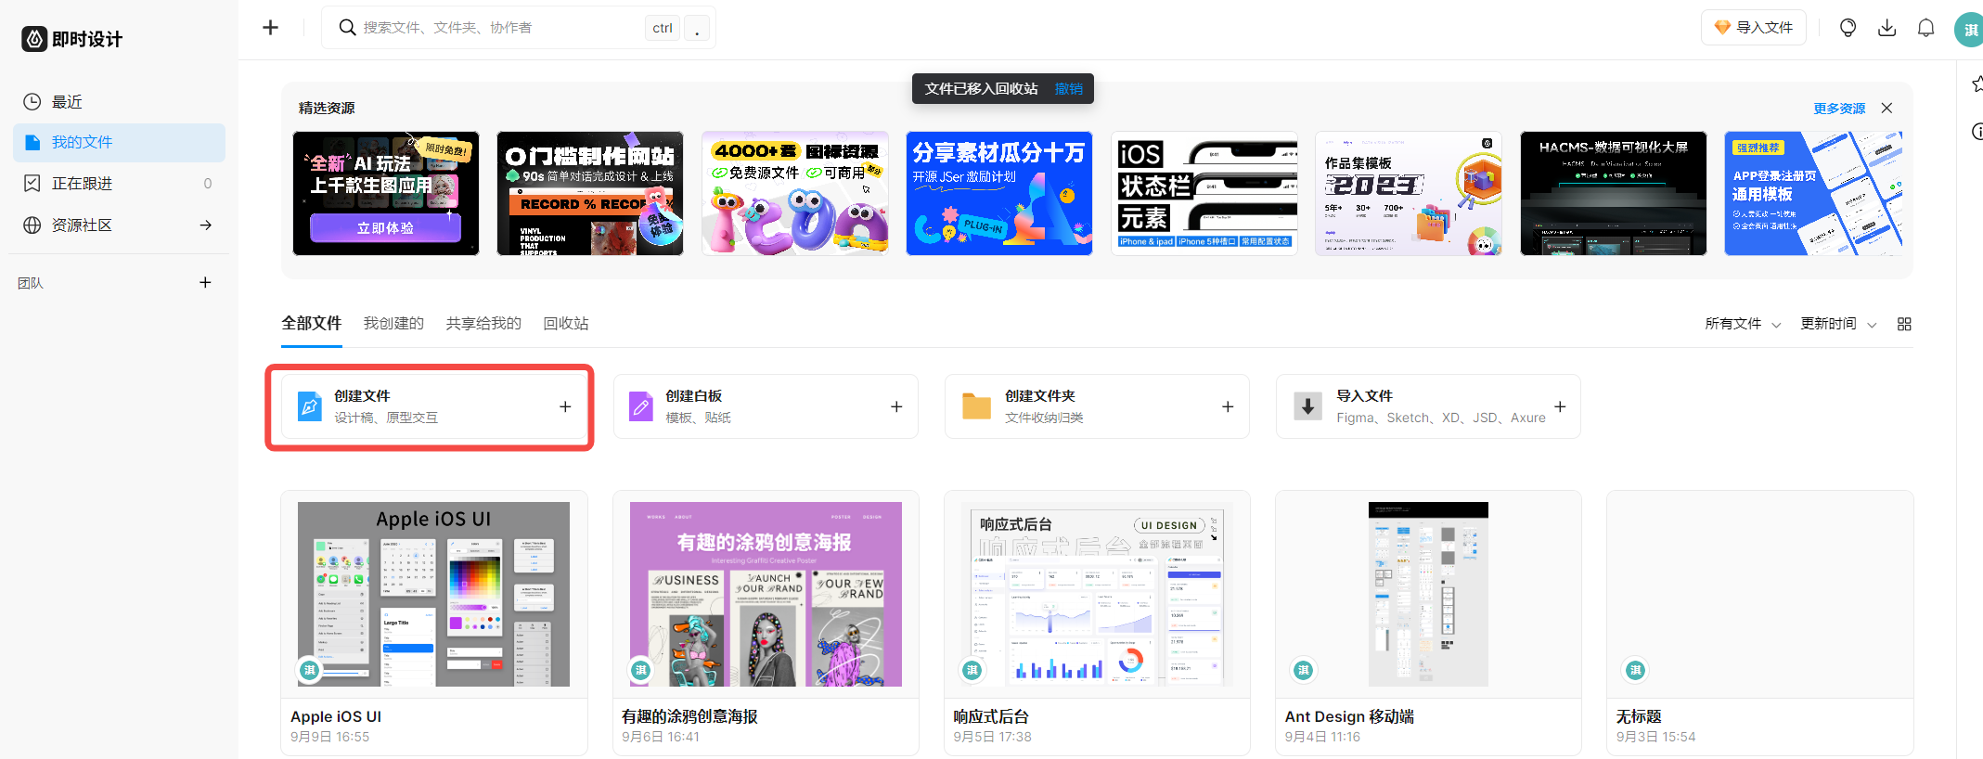Close the 精选资源 banner
Screen dimensions: 1983x759
point(1886,108)
